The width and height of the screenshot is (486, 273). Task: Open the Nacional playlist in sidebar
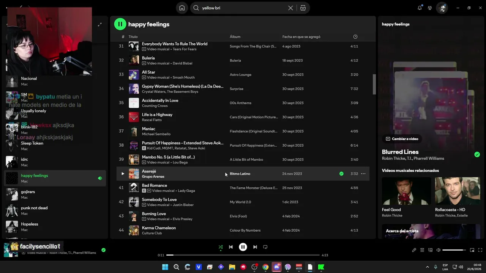pyautogui.click(x=55, y=81)
